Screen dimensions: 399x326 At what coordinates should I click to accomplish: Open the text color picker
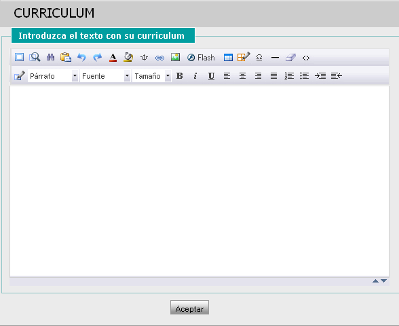[113, 58]
